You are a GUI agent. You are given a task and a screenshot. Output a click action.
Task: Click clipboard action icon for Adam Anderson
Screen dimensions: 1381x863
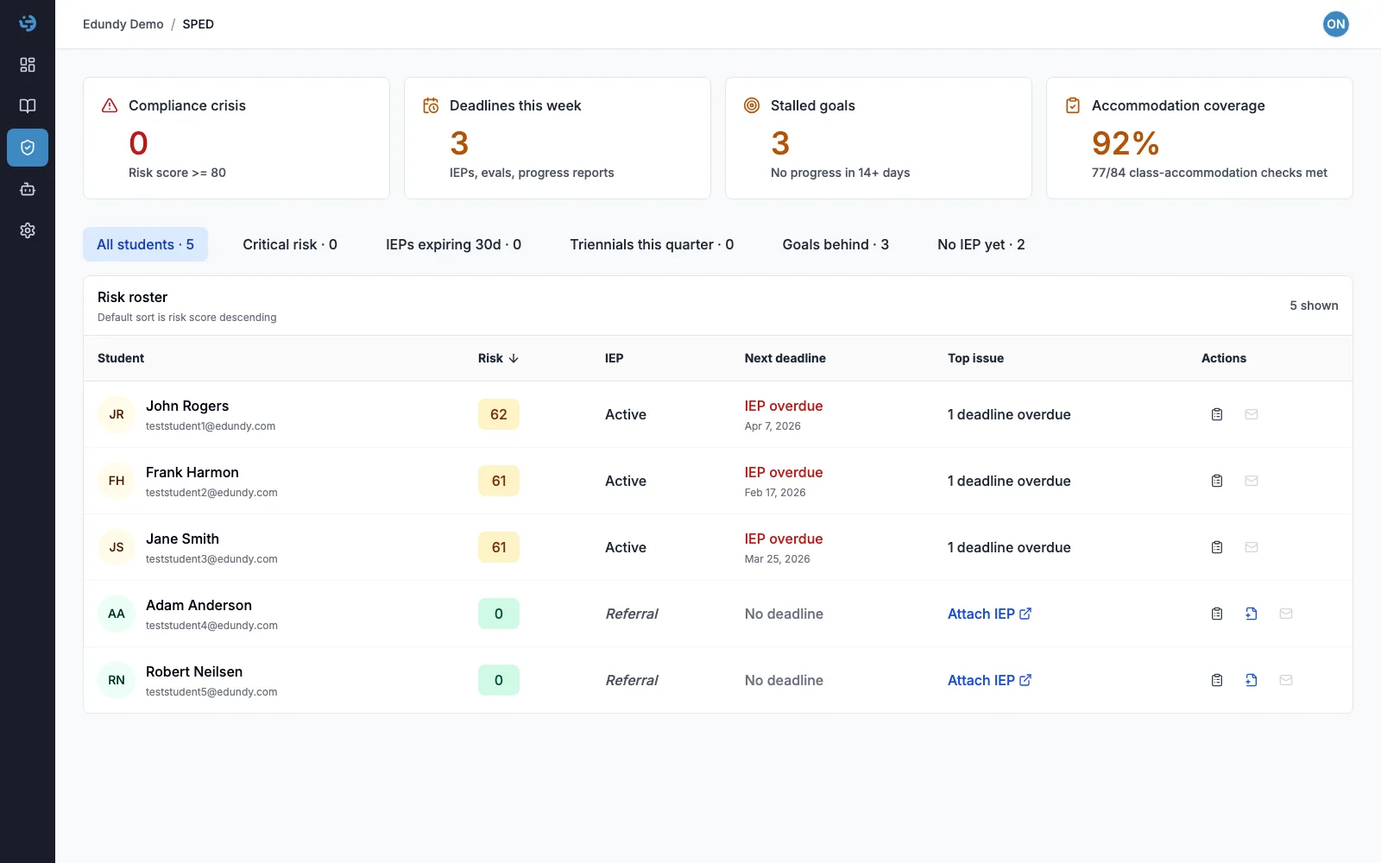pos(1217,614)
